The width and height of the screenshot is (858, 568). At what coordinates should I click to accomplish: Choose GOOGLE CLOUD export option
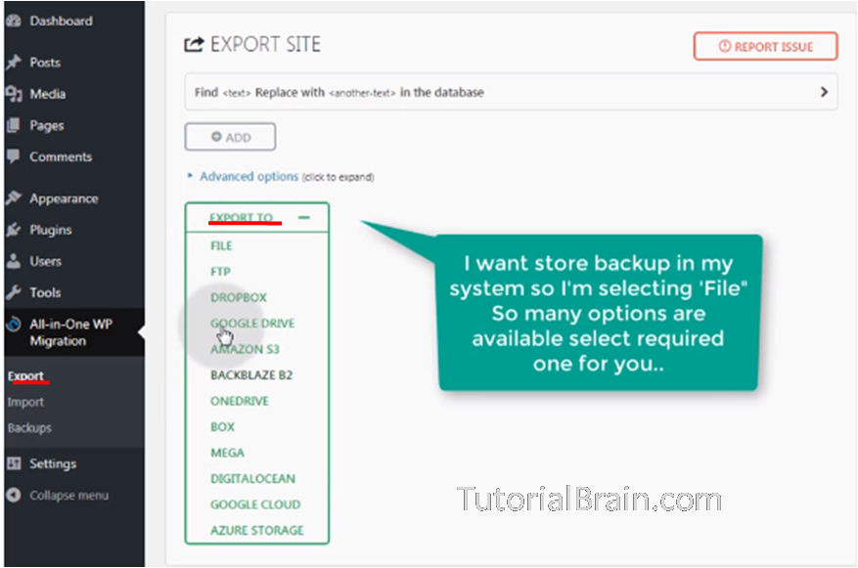pos(255,504)
